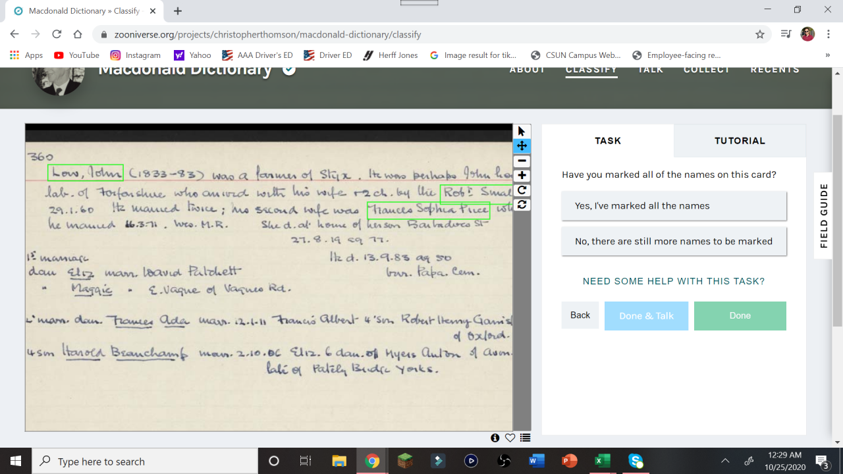Open the Herff Jones bookmark
The image size is (843, 474).
coord(391,55)
